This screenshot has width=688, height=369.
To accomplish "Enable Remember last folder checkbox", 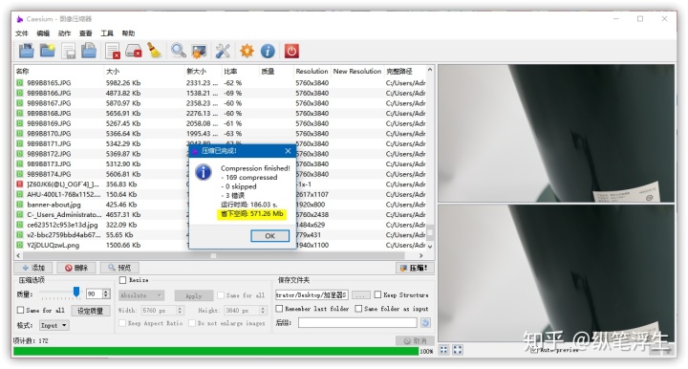I will pos(279,309).
